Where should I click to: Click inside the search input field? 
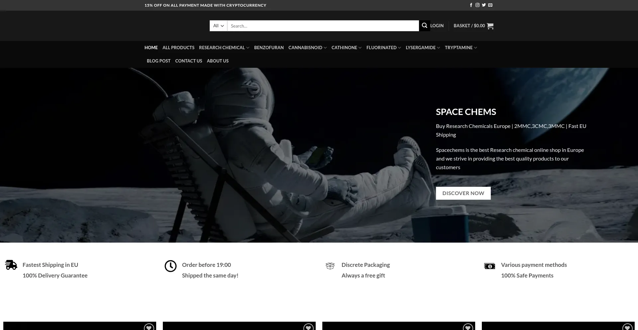(x=323, y=26)
